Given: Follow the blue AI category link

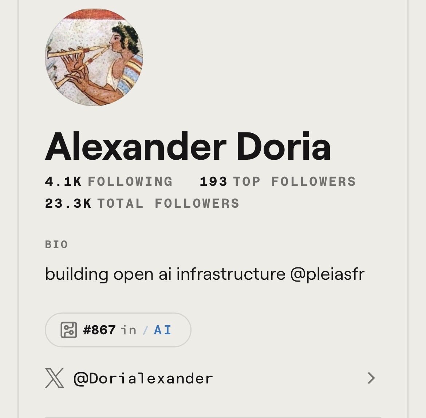Looking at the screenshot, I should (163, 330).
